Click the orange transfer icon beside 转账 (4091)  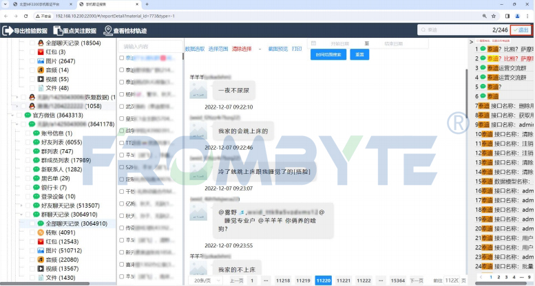tap(41, 232)
